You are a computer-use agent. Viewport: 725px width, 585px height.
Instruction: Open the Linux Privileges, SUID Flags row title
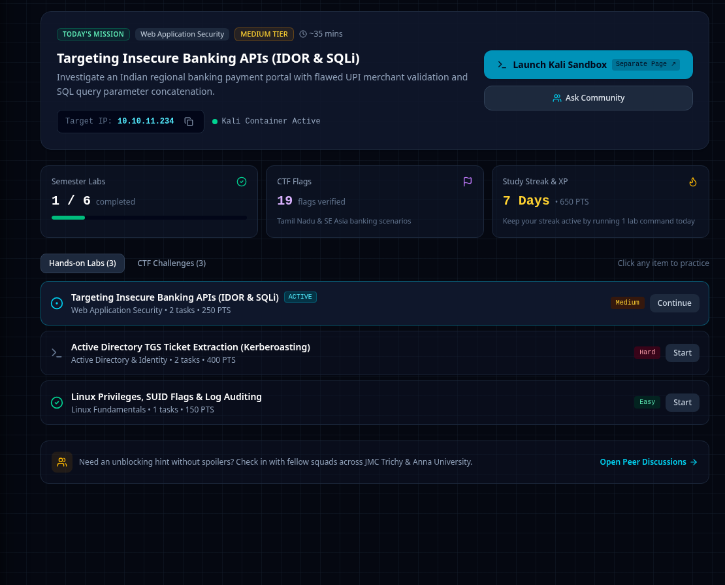167,397
